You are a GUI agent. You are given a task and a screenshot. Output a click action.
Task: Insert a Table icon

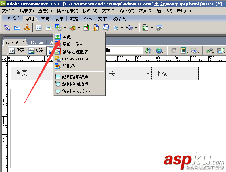click(38, 27)
